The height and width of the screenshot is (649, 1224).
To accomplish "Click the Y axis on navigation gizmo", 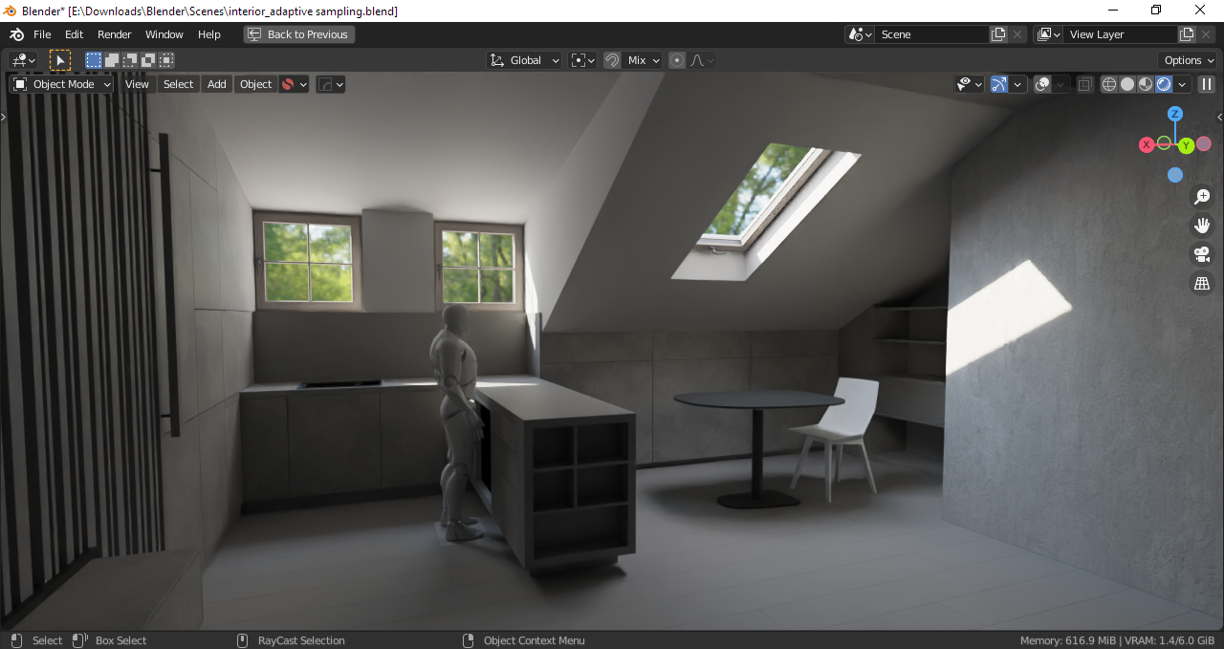I will 1186,145.
